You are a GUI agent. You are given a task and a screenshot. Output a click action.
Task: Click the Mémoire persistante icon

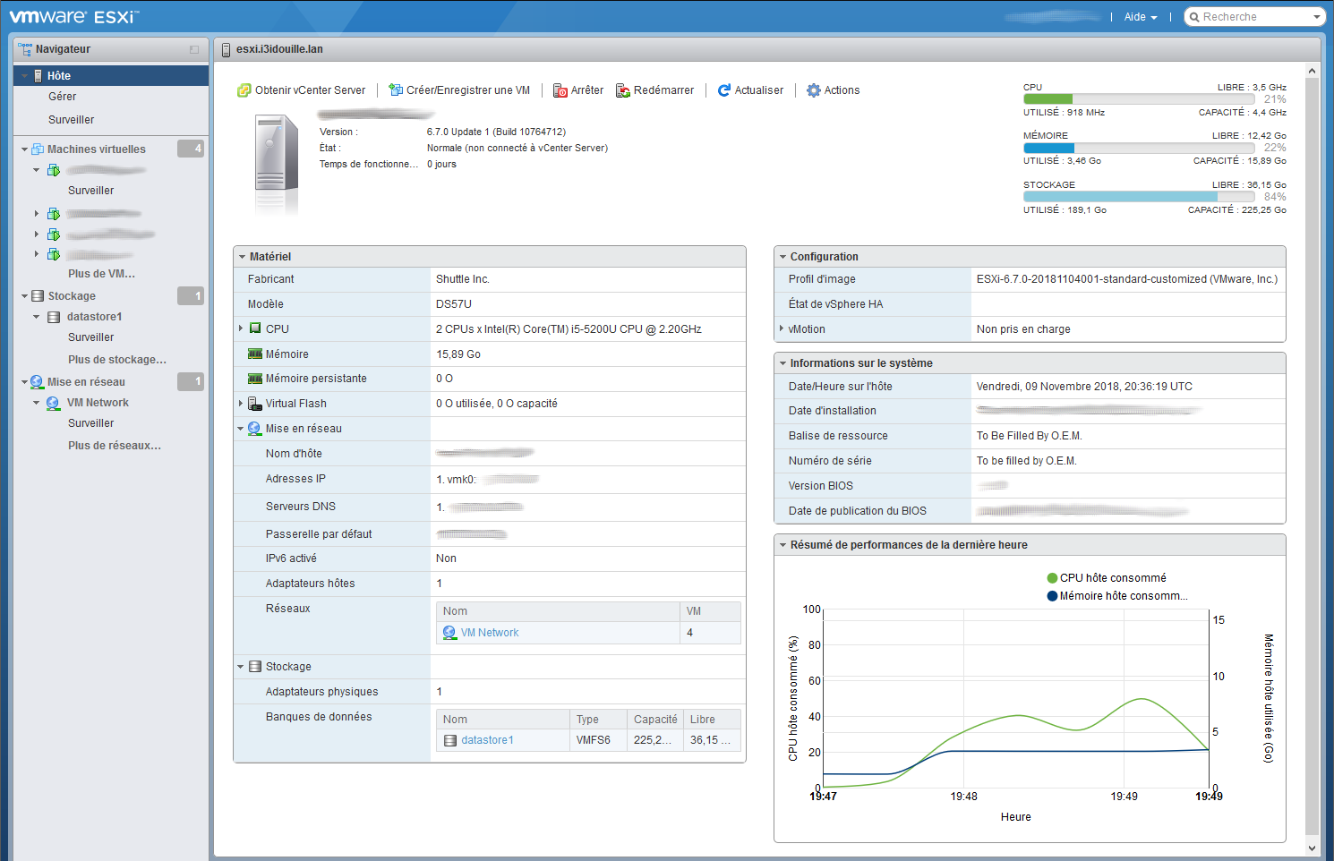click(x=255, y=379)
